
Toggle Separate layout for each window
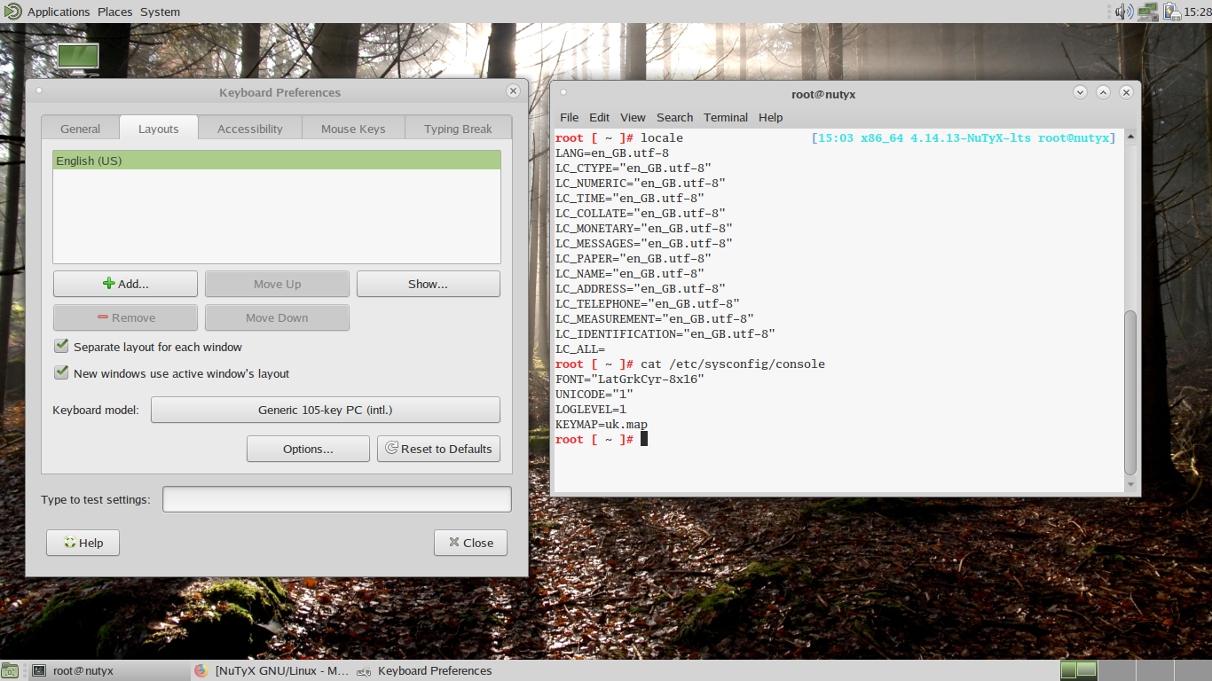click(148, 347)
